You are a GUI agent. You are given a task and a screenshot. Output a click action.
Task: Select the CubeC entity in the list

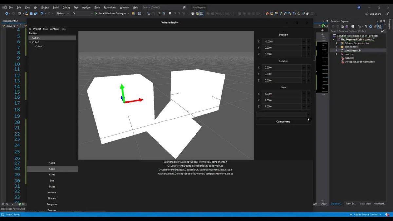pyautogui.click(x=39, y=46)
